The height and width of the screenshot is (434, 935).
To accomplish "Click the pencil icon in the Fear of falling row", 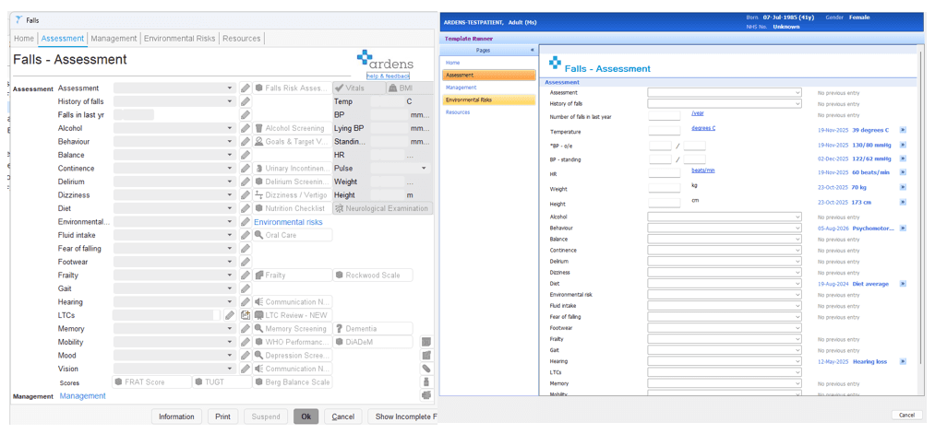I will 246,248.
